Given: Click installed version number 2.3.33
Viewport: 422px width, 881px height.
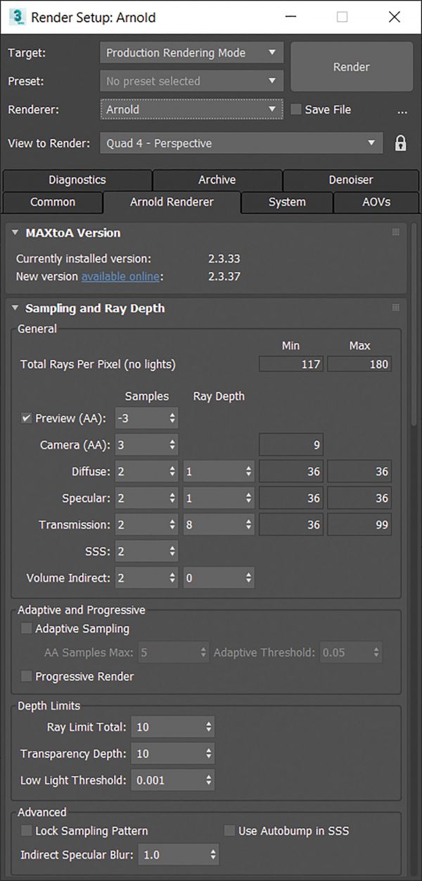Looking at the screenshot, I should [224, 258].
